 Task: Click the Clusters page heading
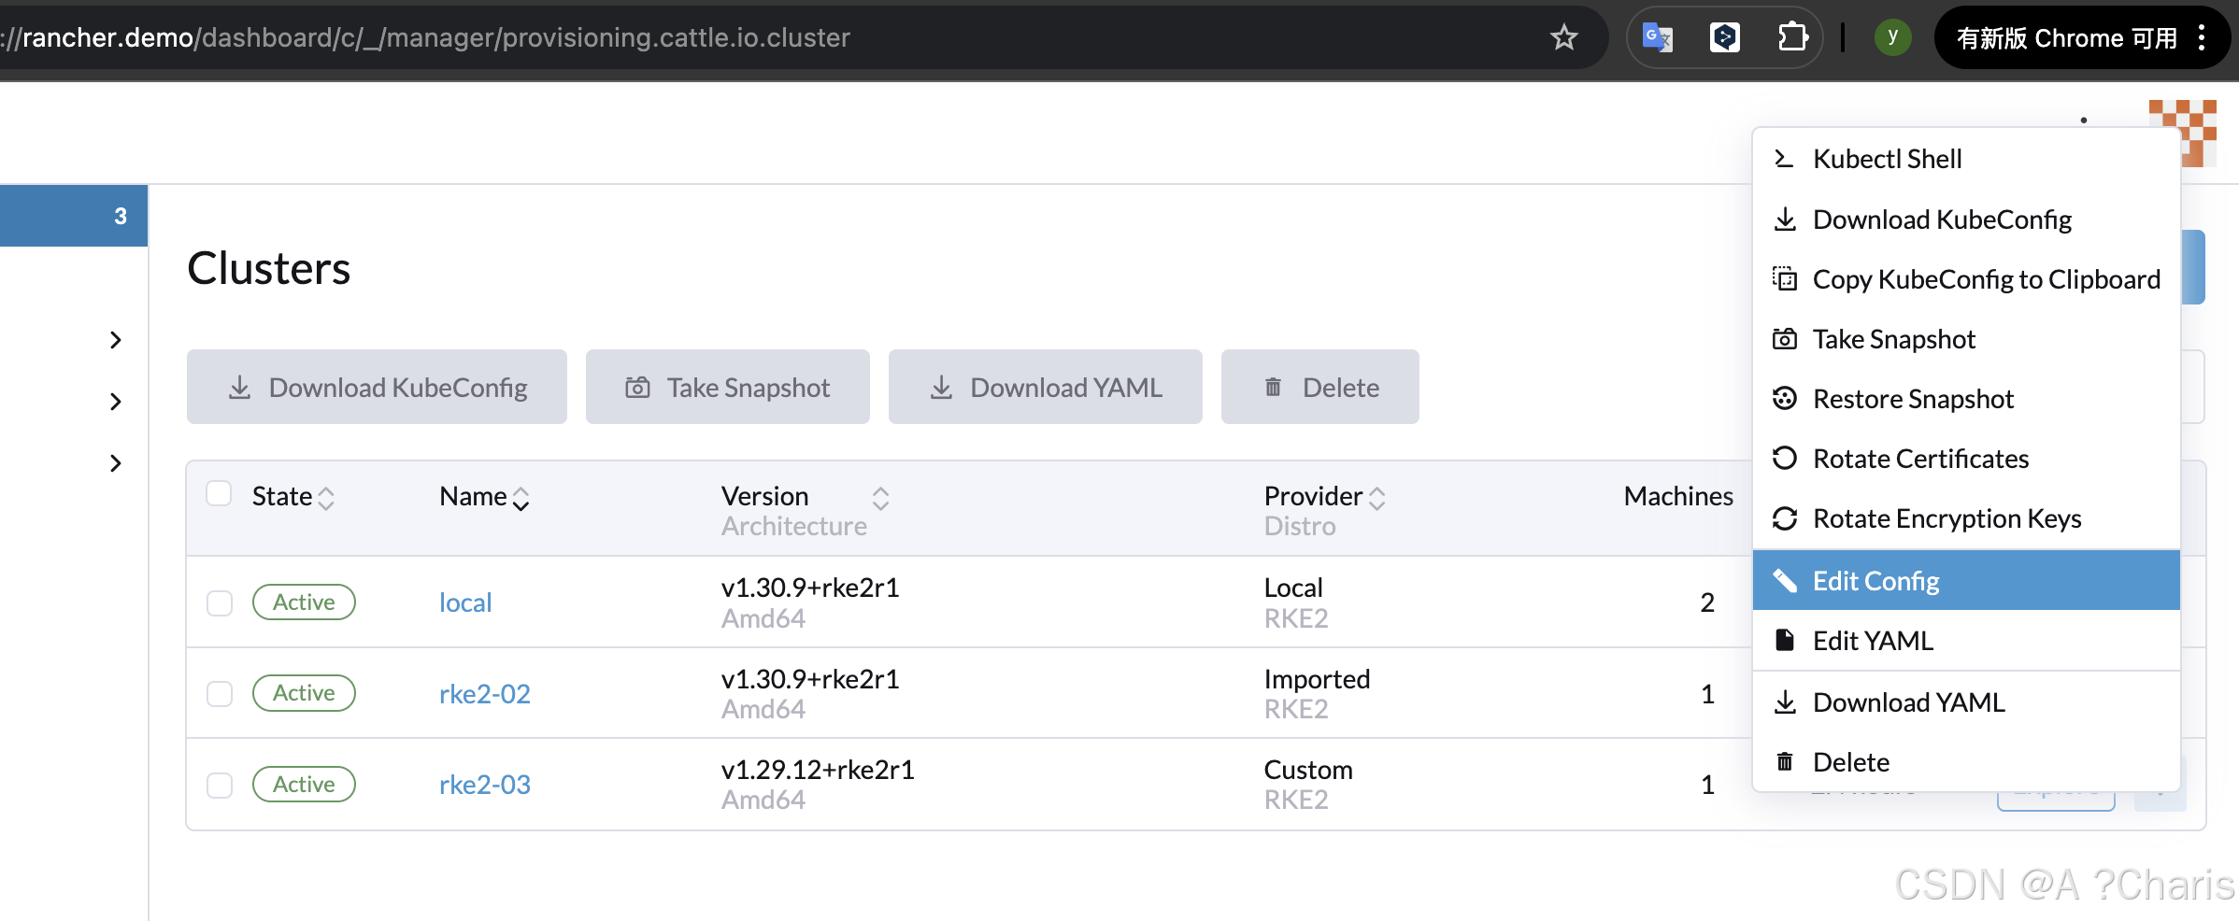click(x=269, y=268)
